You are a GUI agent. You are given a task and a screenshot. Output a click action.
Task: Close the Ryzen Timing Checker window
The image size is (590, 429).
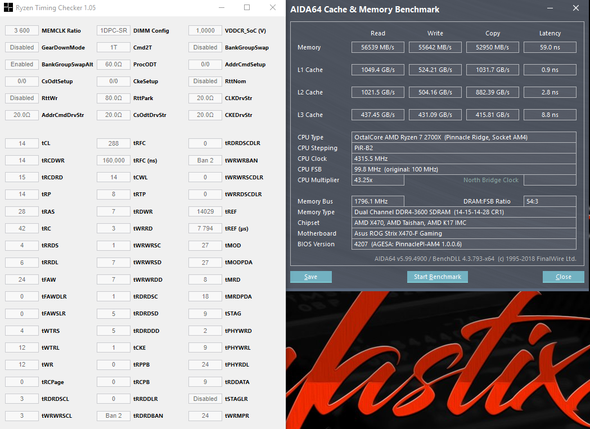pos(273,7)
